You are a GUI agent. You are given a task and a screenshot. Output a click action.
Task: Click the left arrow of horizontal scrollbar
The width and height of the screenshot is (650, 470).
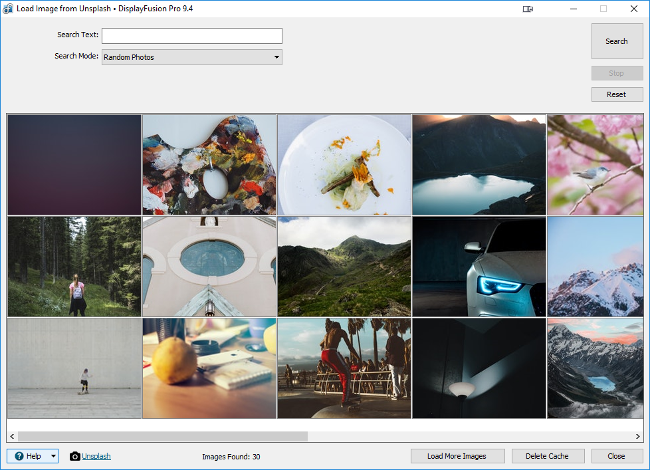(x=12, y=436)
